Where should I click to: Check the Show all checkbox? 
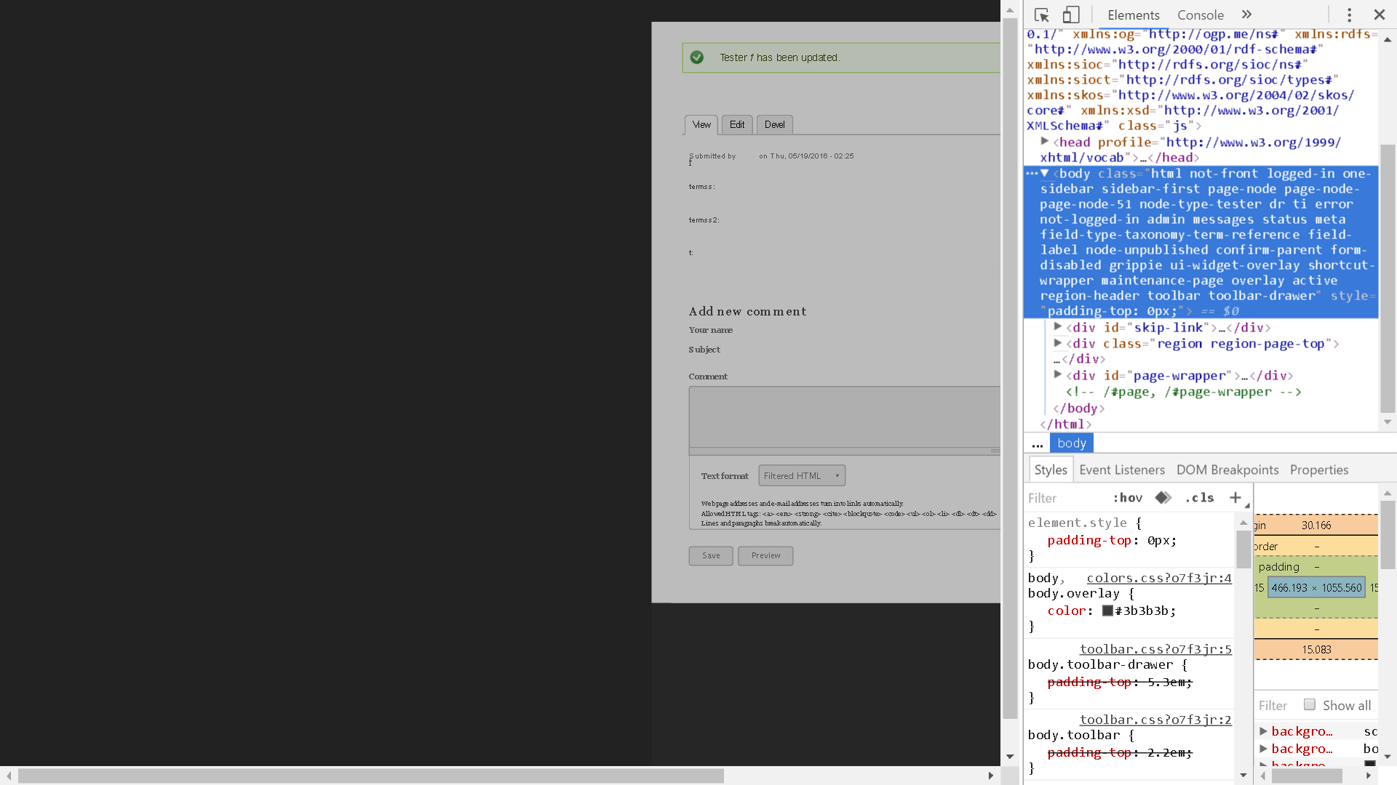point(1310,704)
